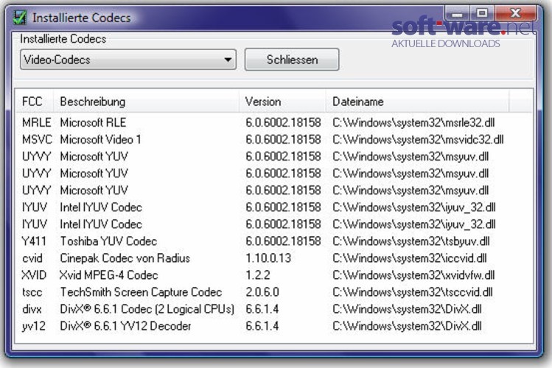The width and height of the screenshot is (552, 368).
Task: Sort by the Beschreibung column header
Action: (146, 102)
